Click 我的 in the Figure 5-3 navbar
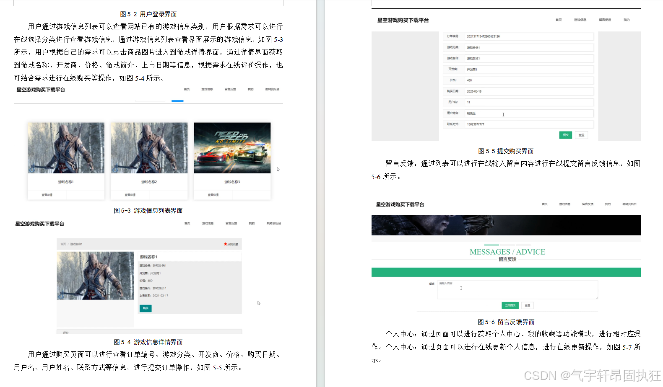 pos(250,89)
